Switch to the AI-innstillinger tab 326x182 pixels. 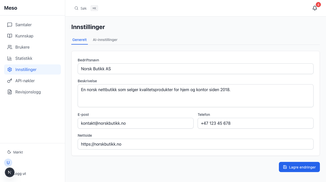105,40
